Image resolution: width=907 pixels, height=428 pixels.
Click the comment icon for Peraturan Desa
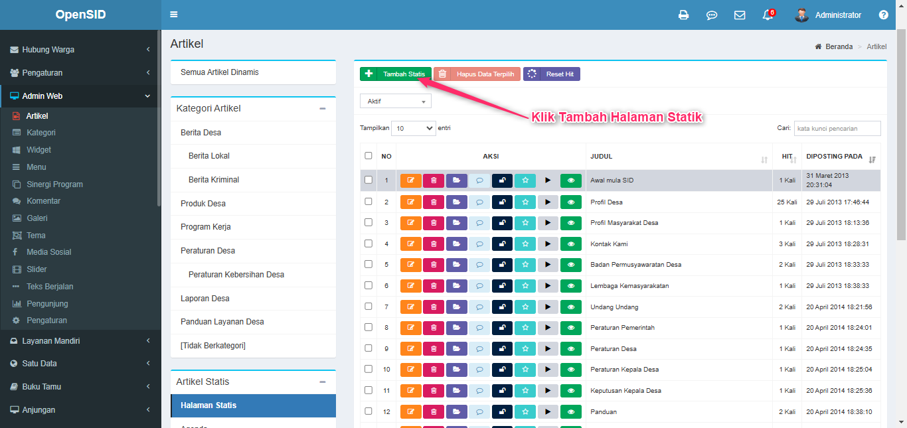479,349
